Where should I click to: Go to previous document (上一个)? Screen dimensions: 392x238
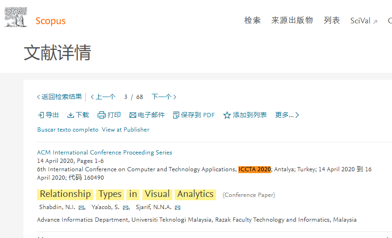pos(103,97)
